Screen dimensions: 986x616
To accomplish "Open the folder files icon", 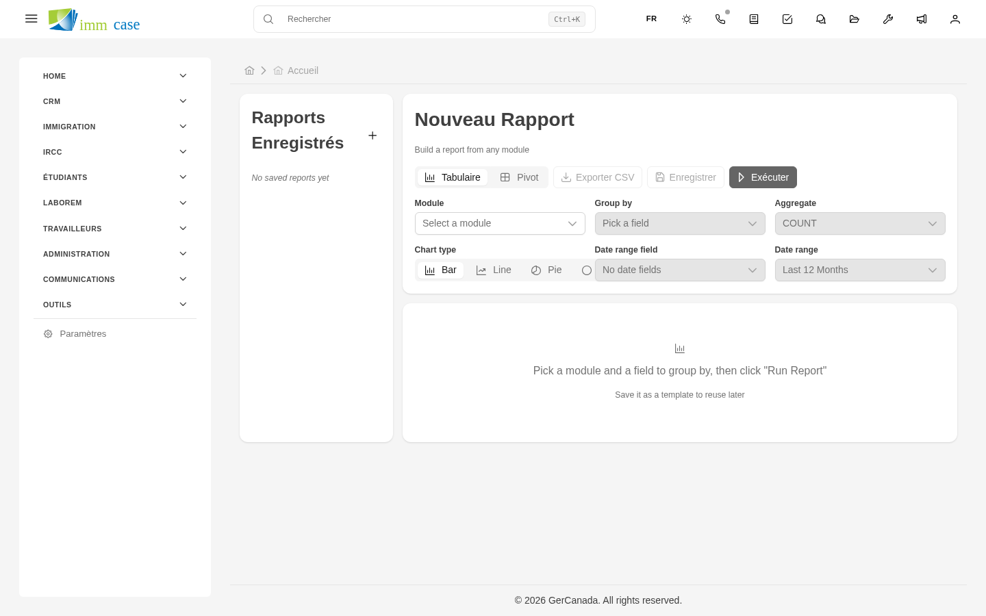I will 855,19.
